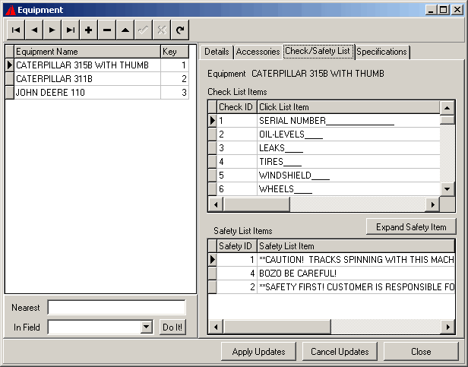
Task: Click Expand Safety Item button
Action: point(411,227)
